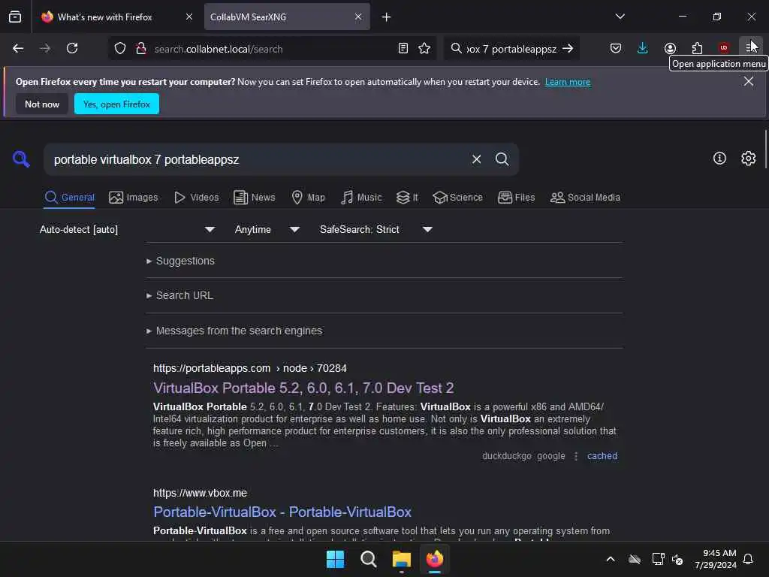Click Not now button
This screenshot has height=577, width=769.
coord(42,104)
